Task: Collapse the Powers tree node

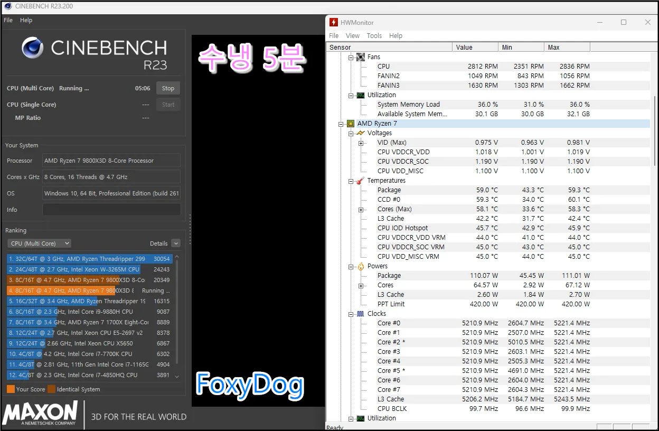Action: 351,266
